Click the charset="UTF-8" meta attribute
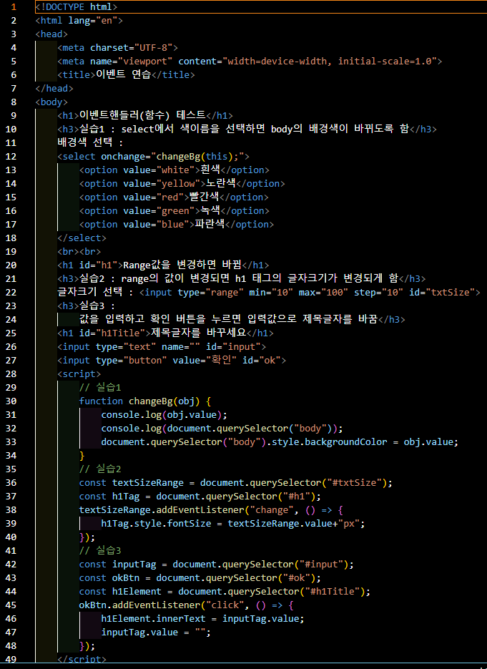 pos(132,48)
